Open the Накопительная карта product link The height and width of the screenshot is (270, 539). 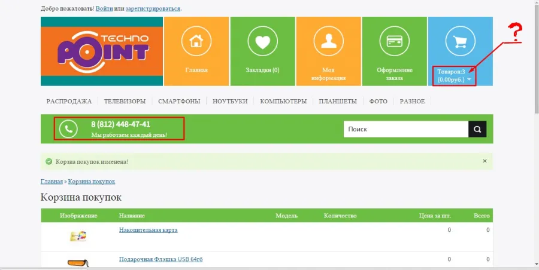[x=148, y=230]
